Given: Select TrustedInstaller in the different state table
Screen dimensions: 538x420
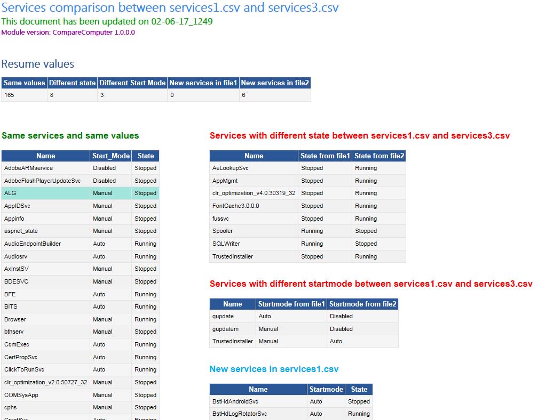Looking at the screenshot, I should [233, 256].
